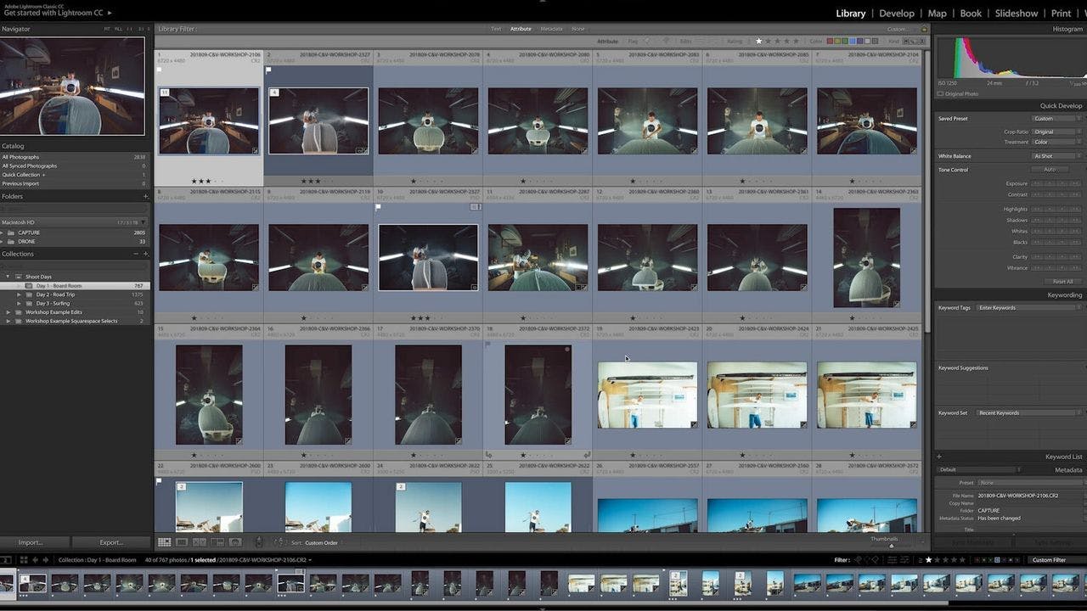Screen dimensions: 1087x611
Task: Adjust the Thumbnails size slider
Action: pos(891,545)
